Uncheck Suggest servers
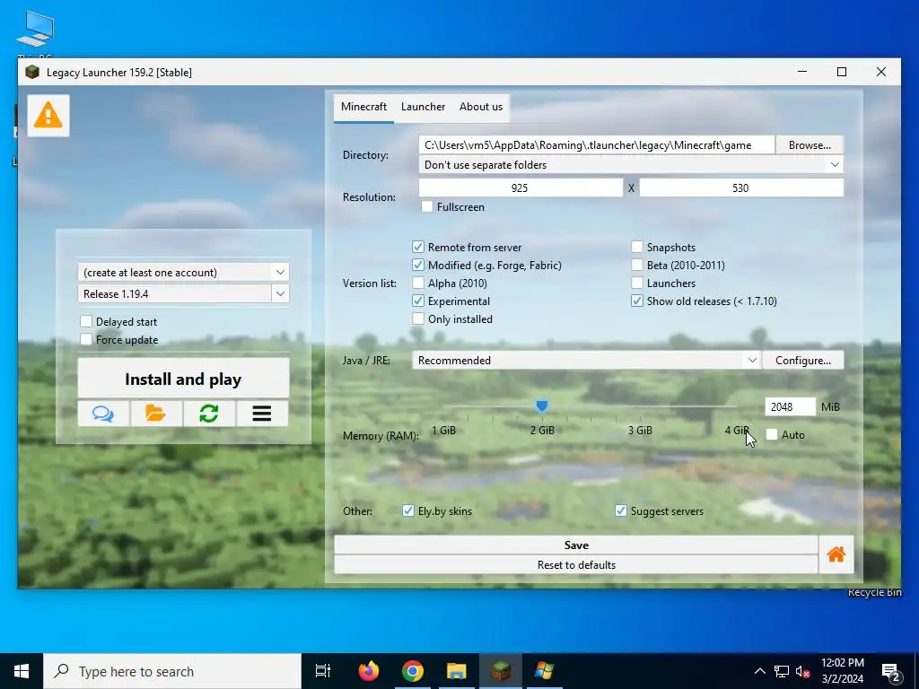Image resolution: width=919 pixels, height=689 pixels. point(621,510)
